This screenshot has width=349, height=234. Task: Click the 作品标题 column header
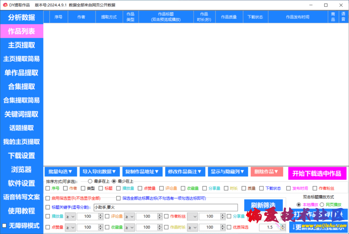click(x=166, y=17)
